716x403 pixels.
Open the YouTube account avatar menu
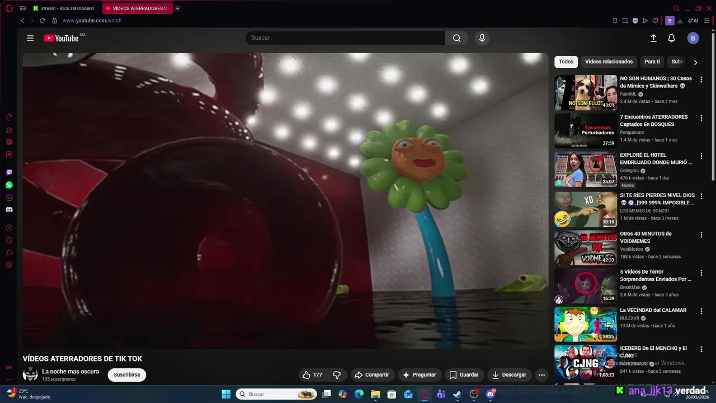[x=693, y=38]
